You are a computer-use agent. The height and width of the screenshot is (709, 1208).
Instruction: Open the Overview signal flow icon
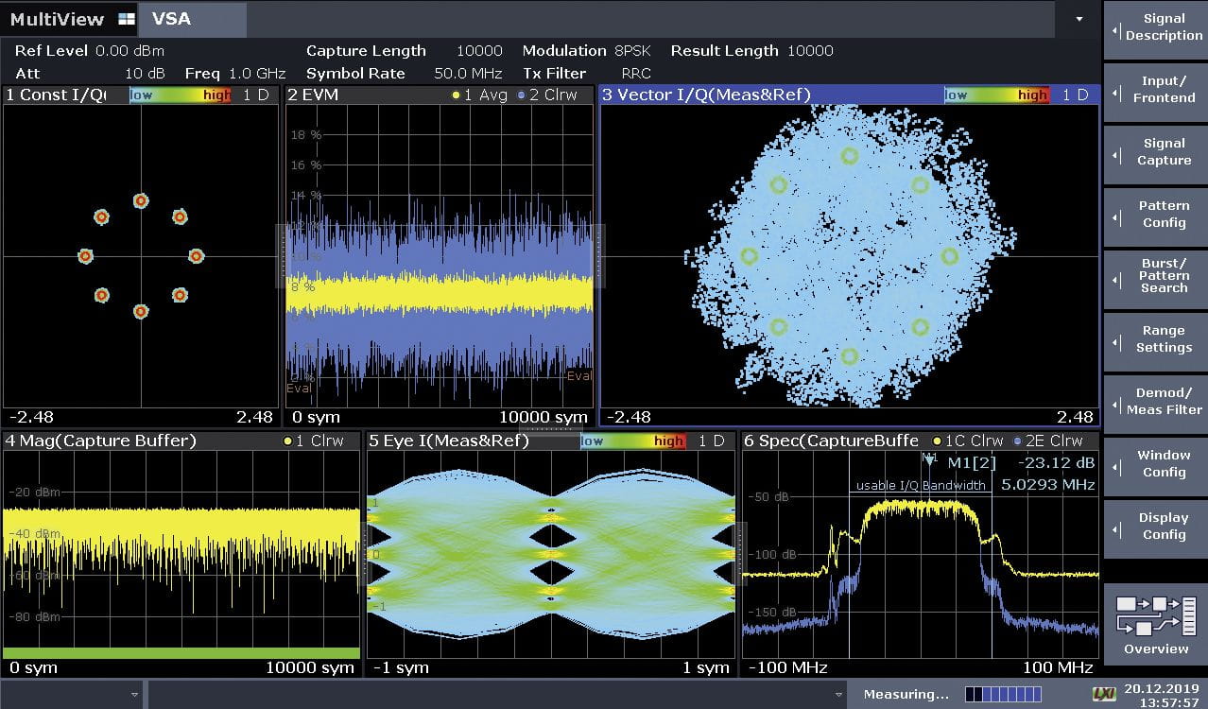[1155, 614]
